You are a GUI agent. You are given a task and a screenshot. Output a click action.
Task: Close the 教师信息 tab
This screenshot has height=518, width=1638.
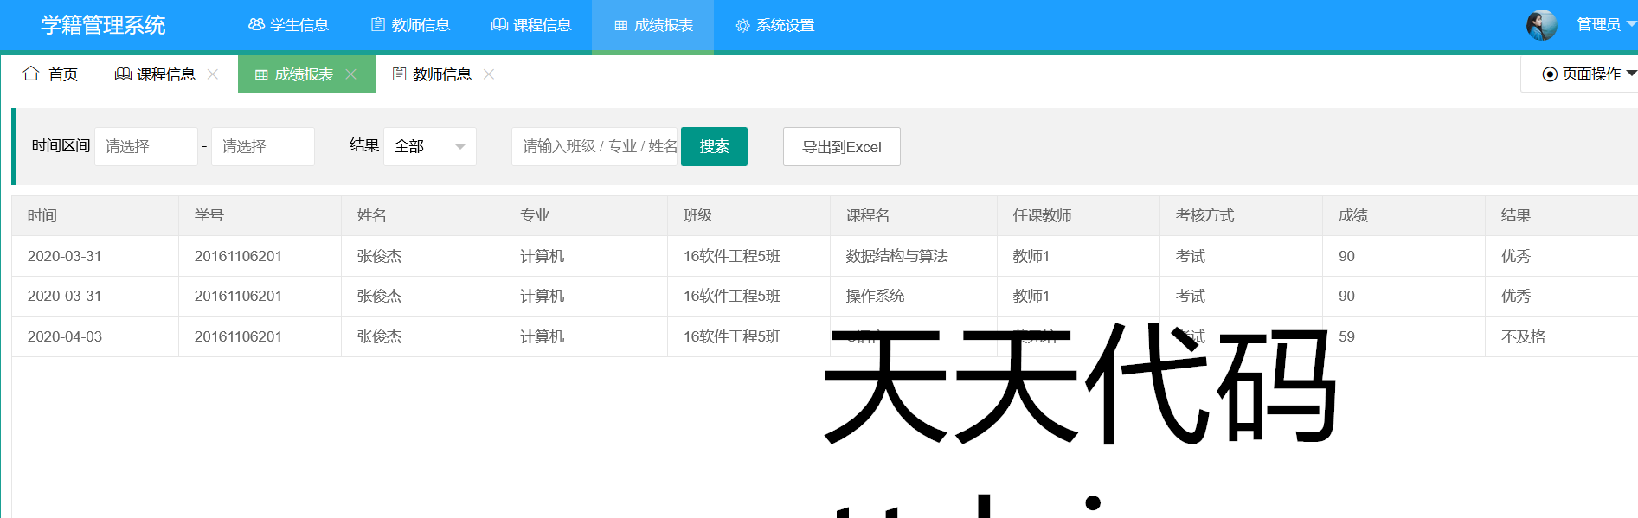489,74
